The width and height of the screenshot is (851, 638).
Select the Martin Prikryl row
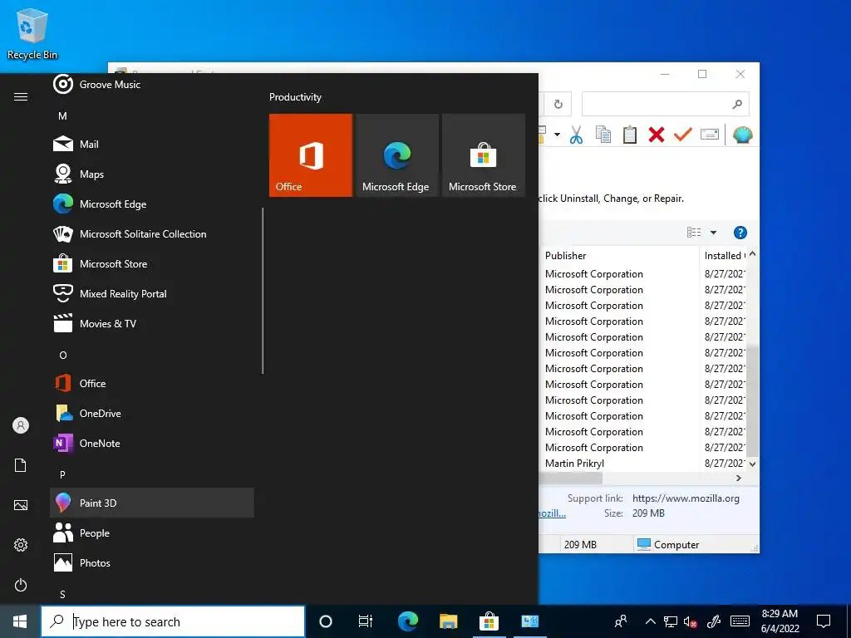(642, 464)
